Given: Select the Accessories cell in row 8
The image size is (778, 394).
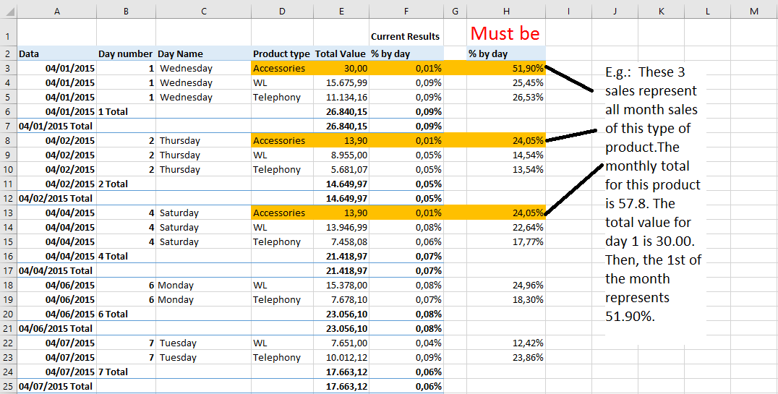Looking at the screenshot, I should coord(282,140).
